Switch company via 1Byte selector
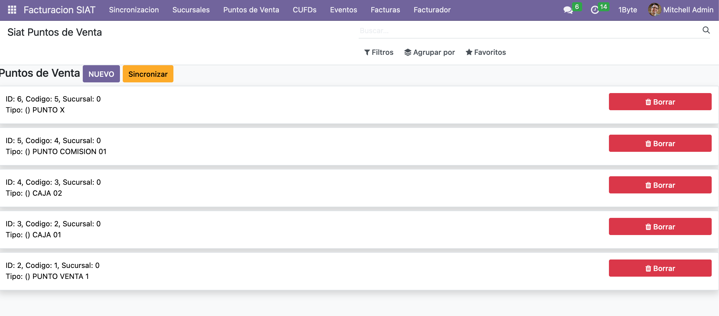The image size is (719, 316). pyautogui.click(x=628, y=10)
